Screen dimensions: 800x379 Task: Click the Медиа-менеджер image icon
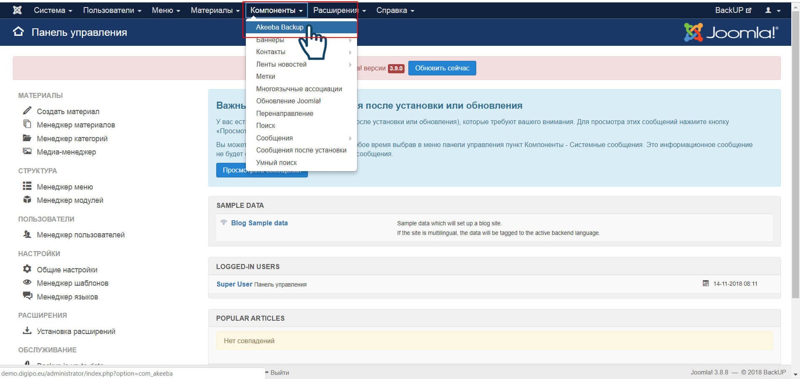tap(27, 152)
